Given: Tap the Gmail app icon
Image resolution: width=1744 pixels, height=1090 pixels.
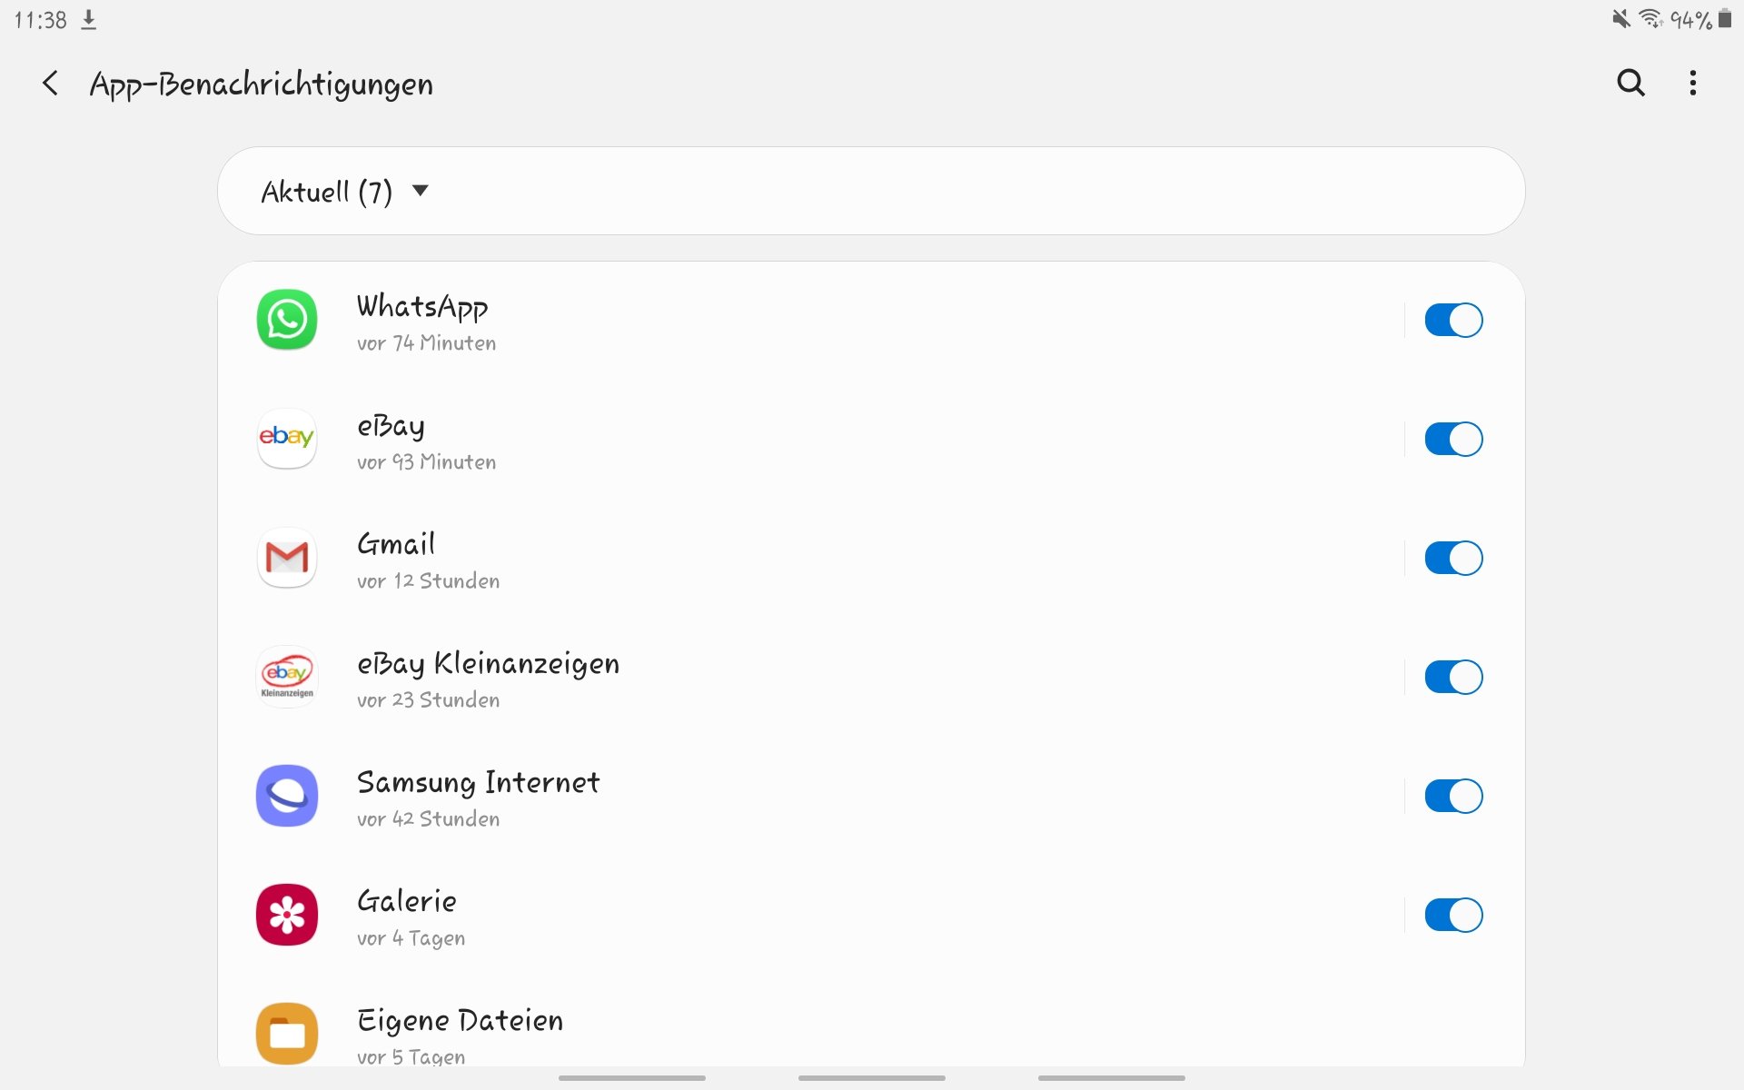Looking at the screenshot, I should (287, 558).
